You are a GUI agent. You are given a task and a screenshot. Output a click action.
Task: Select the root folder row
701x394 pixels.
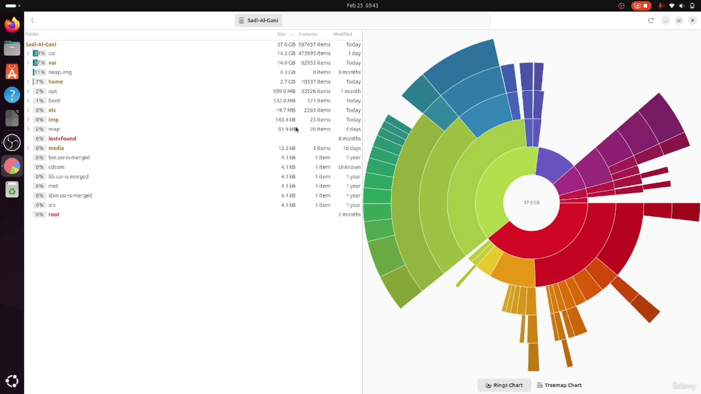click(193, 215)
